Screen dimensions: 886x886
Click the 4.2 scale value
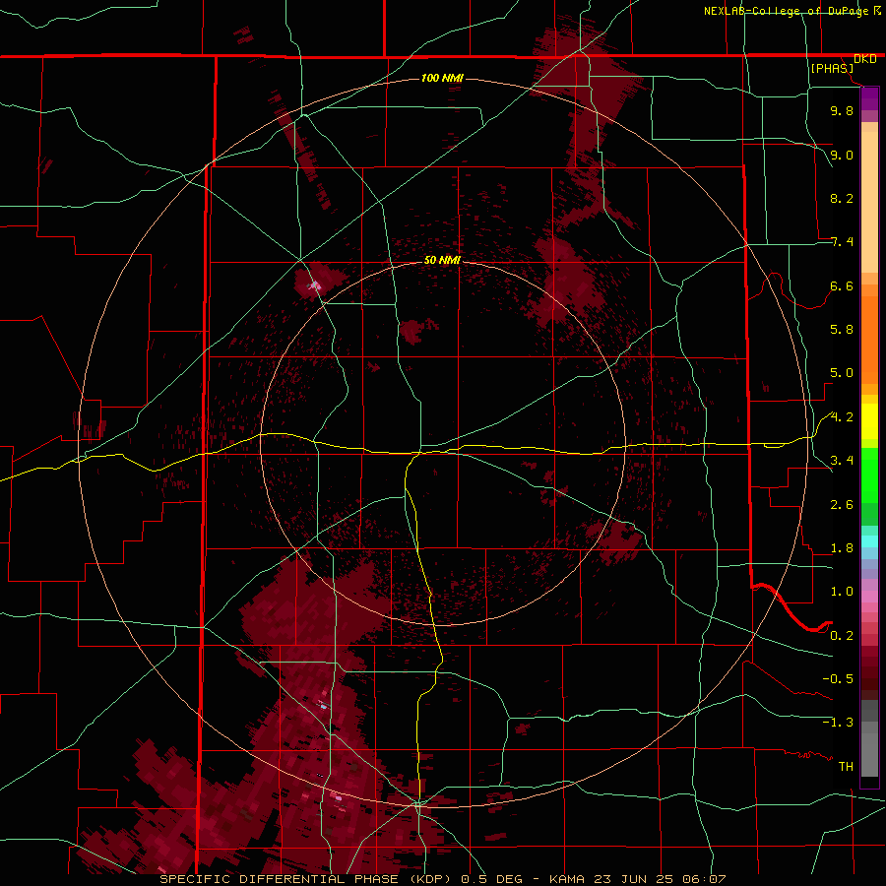point(842,417)
